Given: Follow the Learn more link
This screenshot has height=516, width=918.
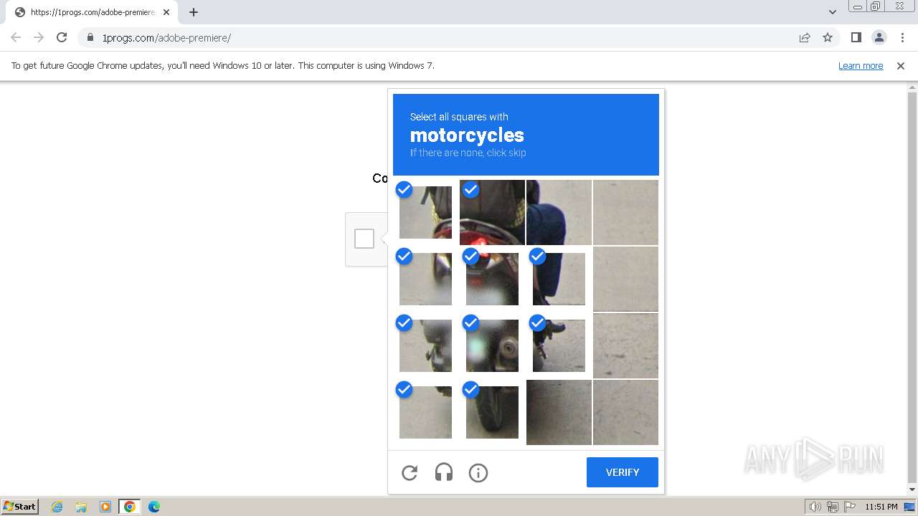Looking at the screenshot, I should coord(861,65).
